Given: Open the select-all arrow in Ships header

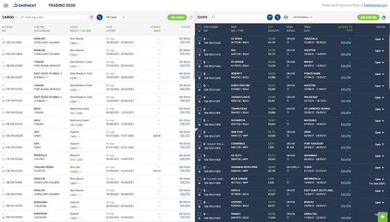Looking at the screenshot, I should (x=199, y=32).
